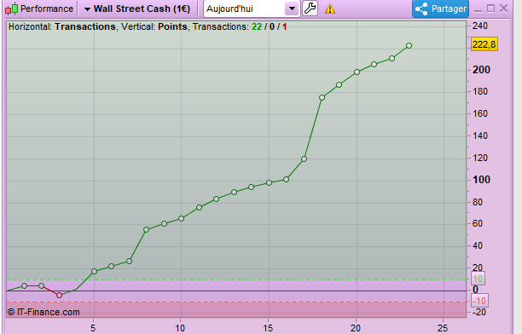Select the data point at transaction 5 near 17
The width and height of the screenshot is (522, 334).
click(x=94, y=272)
